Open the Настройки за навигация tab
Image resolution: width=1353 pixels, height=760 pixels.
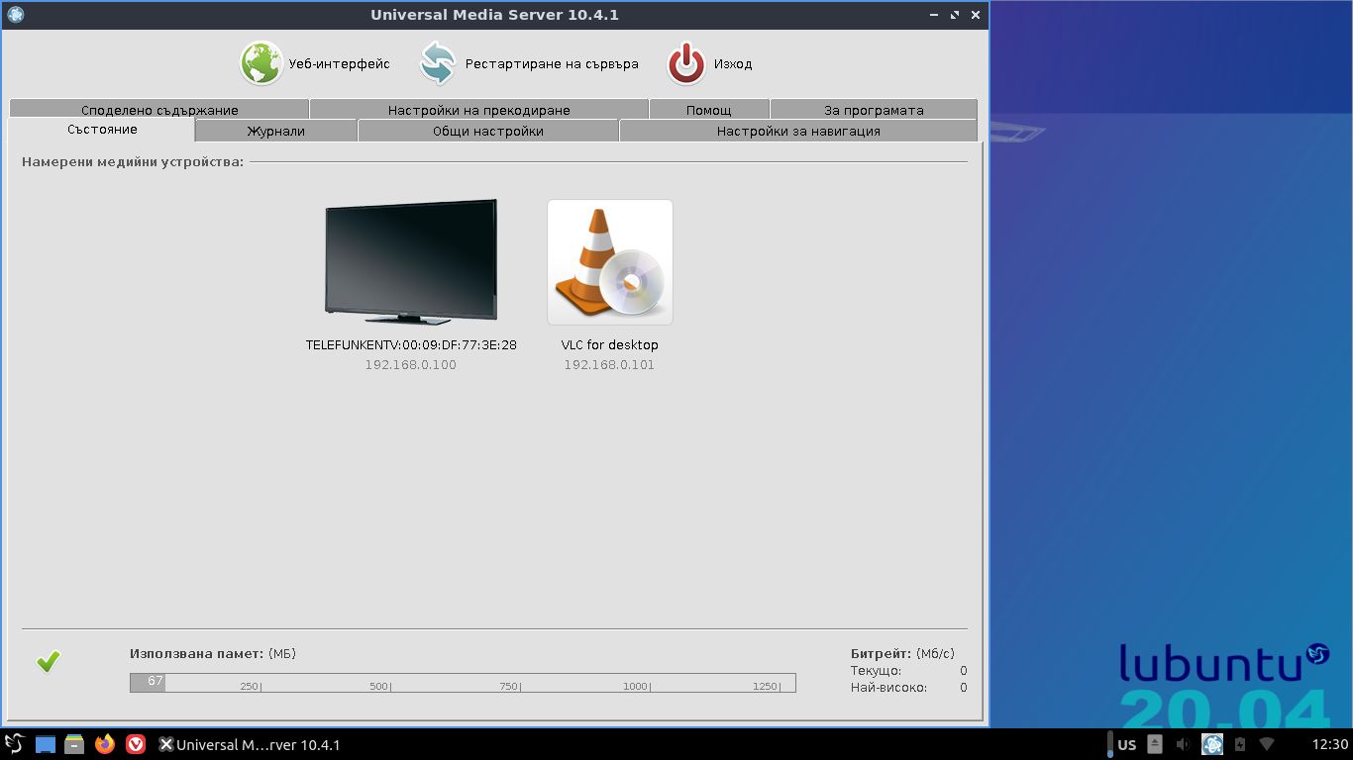pos(798,131)
